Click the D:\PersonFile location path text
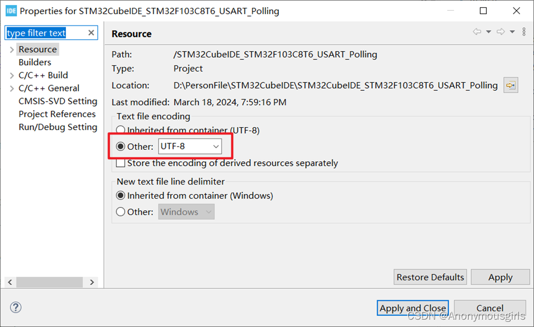This screenshot has width=534, height=327. (335, 85)
